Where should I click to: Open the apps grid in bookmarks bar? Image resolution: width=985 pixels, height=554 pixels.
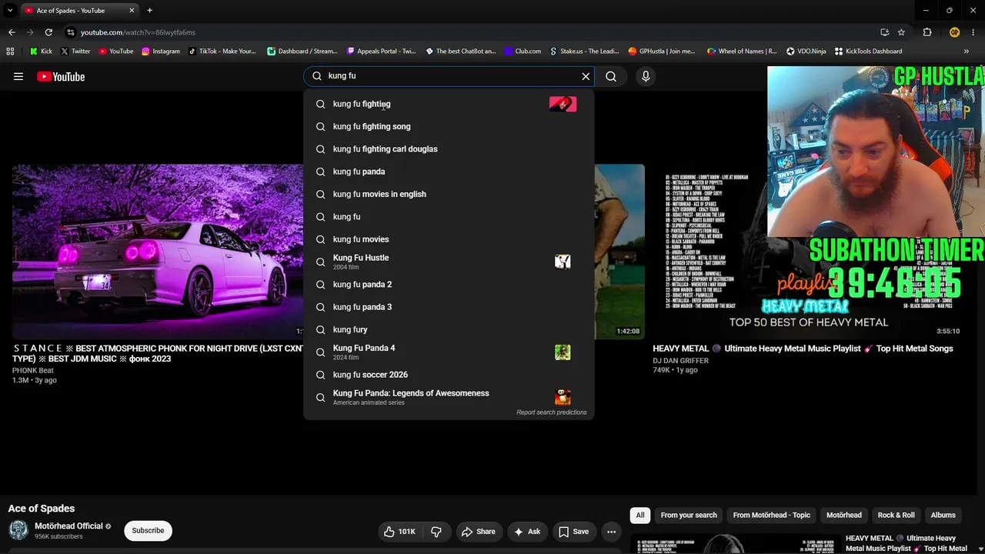(10, 52)
